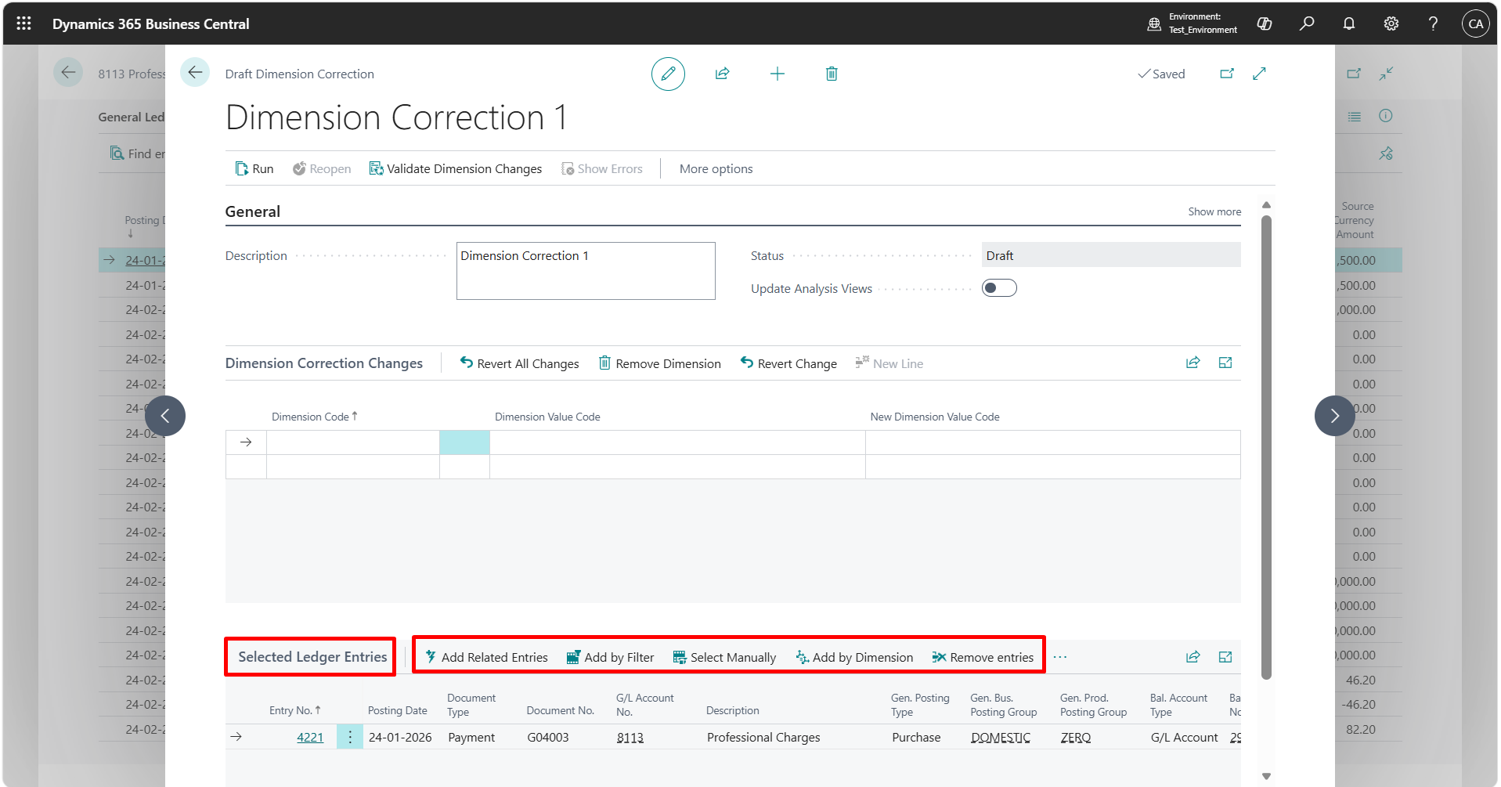1501x787 pixels.
Task: Sort by Entry No. column header
Action: 295,710
